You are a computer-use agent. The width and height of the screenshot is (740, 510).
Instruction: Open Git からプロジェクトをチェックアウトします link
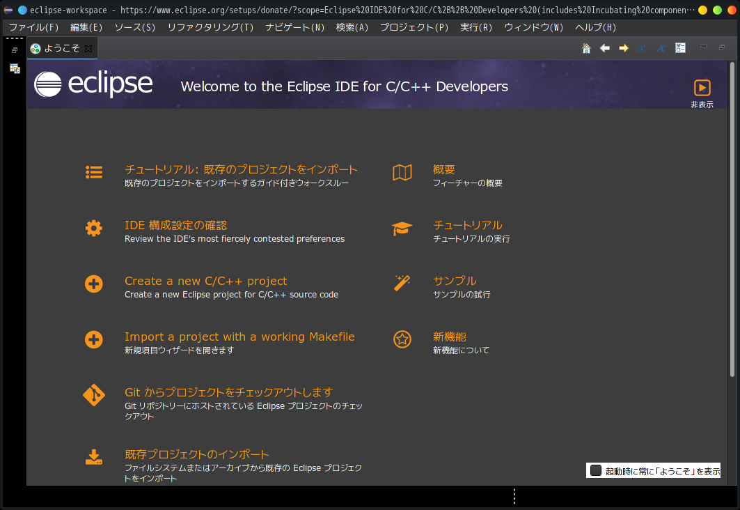click(x=229, y=392)
